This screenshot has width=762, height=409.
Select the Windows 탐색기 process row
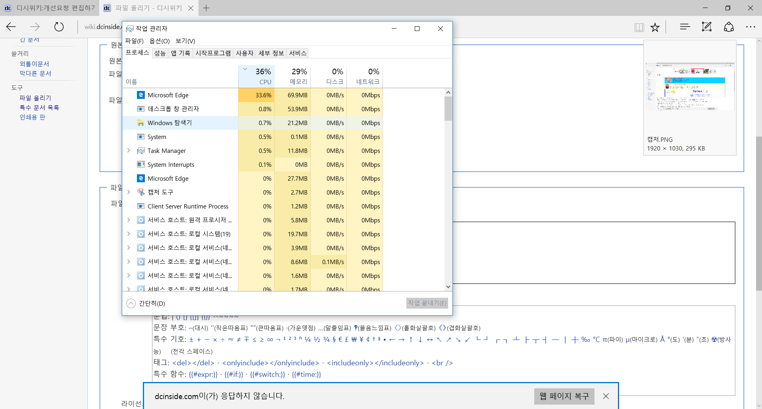[x=169, y=123]
